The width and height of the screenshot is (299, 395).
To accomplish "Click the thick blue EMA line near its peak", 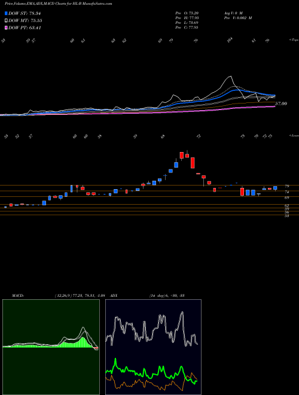I will point(236,90).
